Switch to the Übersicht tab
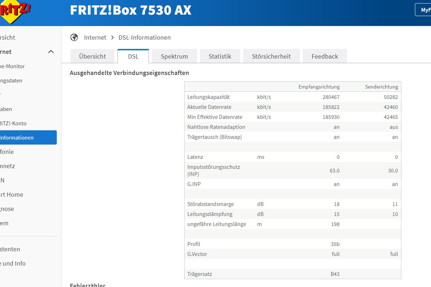This screenshot has height=287, width=431. [x=92, y=56]
